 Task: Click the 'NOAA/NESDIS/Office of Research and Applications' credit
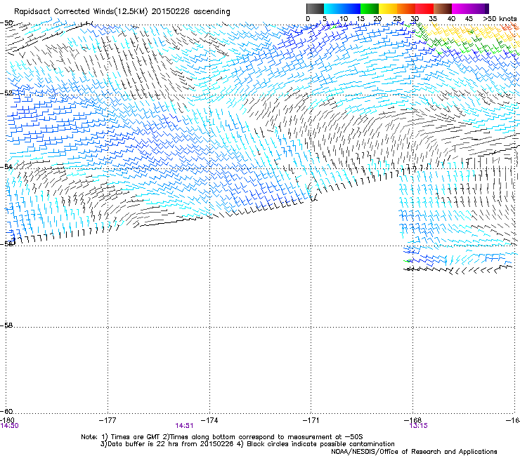coord(414,452)
